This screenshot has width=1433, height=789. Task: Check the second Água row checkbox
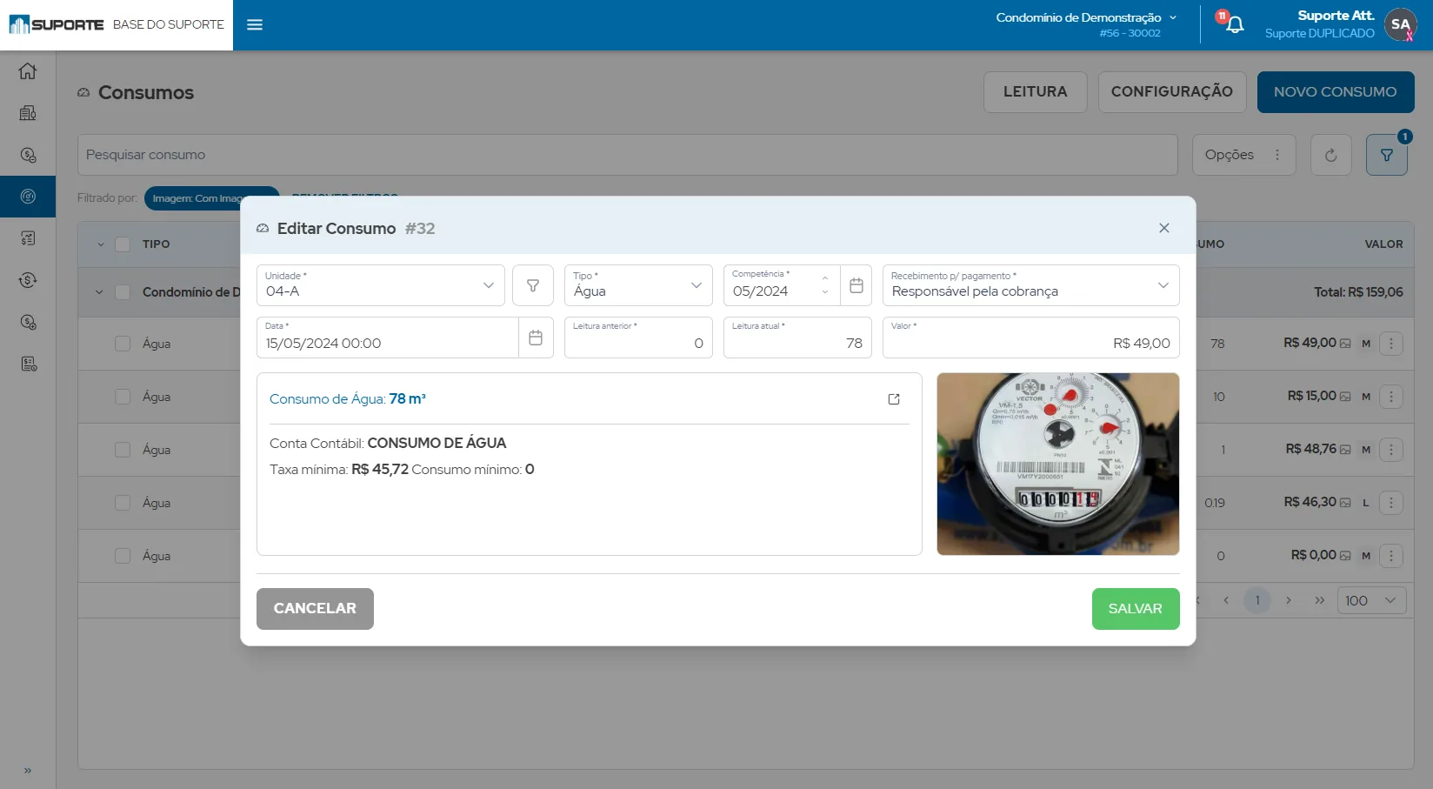[x=123, y=397]
